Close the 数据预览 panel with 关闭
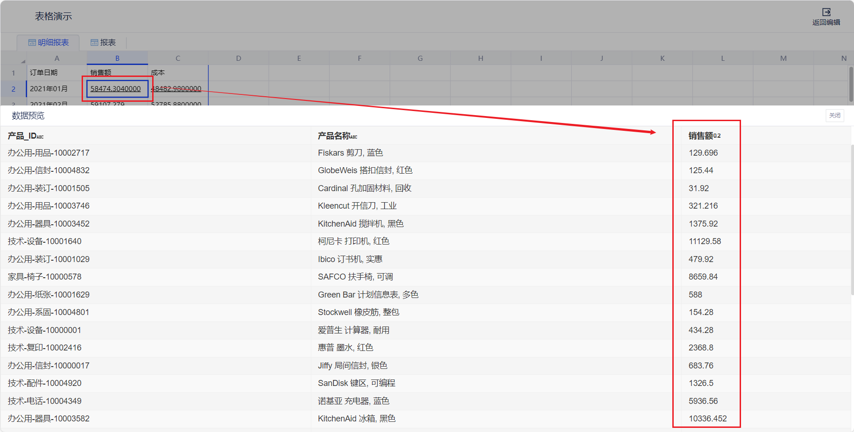Viewport: 854px width, 432px height. coord(834,116)
